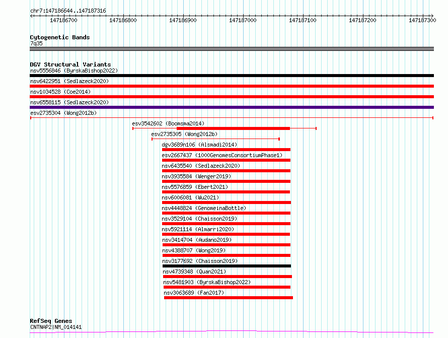The height and width of the screenshot is (338, 448).
Task: Select black bar under nsv3177692
Action: [x=227, y=266]
